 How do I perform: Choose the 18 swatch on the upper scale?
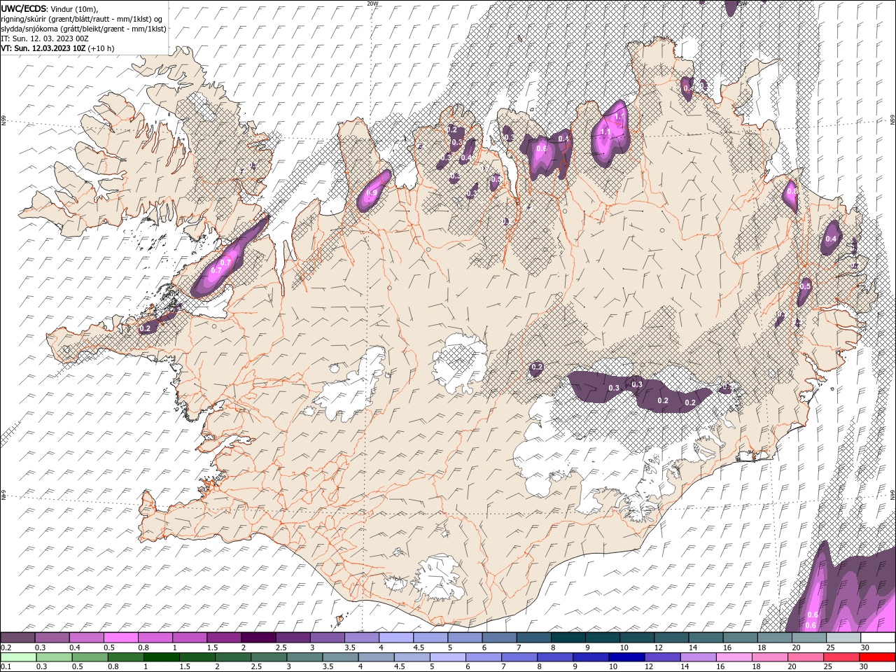pos(774,638)
